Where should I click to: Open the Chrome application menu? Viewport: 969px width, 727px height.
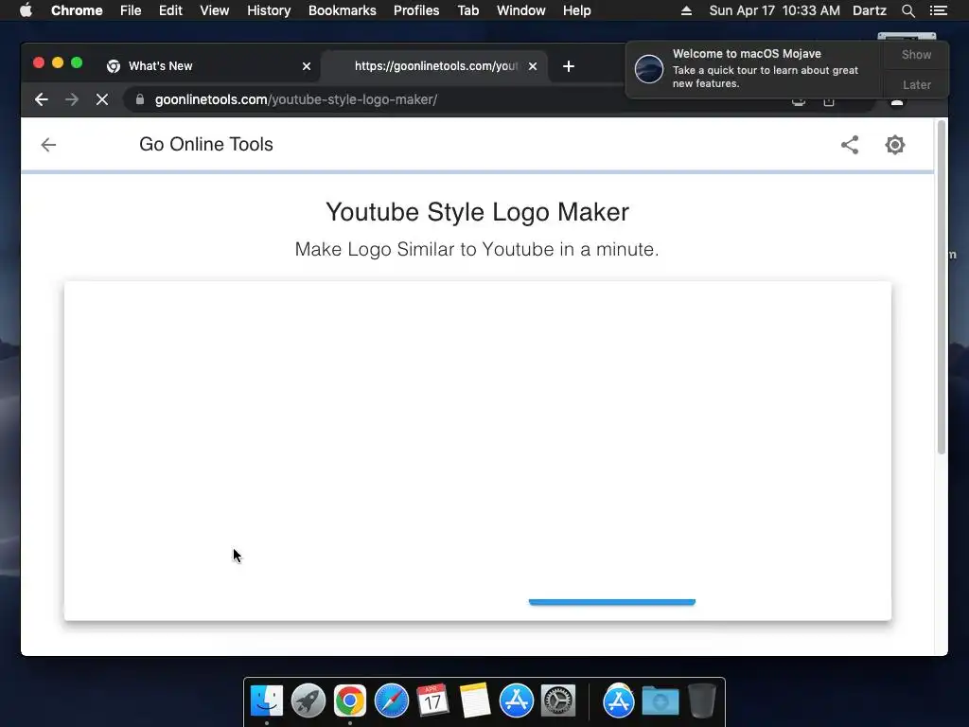coord(77,10)
